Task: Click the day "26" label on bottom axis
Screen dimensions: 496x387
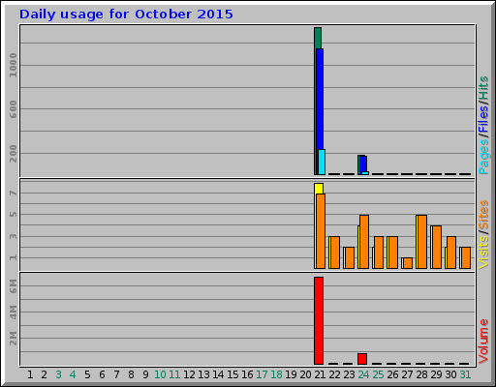Action: click(392, 374)
